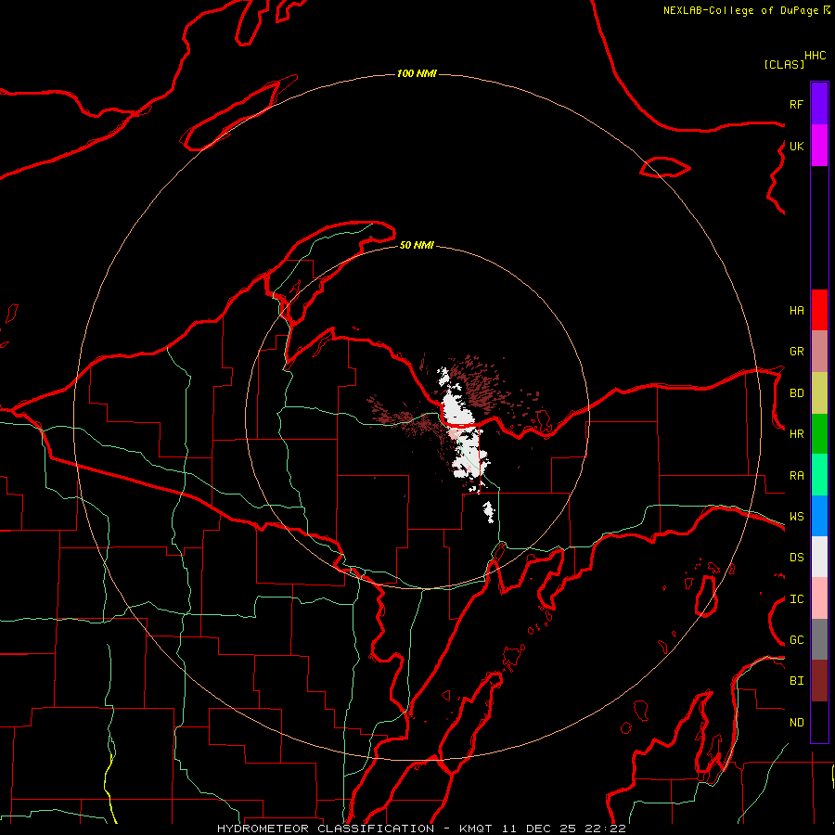The image size is (835, 835).
Task: Click the IC legend label
Action: tap(796, 599)
